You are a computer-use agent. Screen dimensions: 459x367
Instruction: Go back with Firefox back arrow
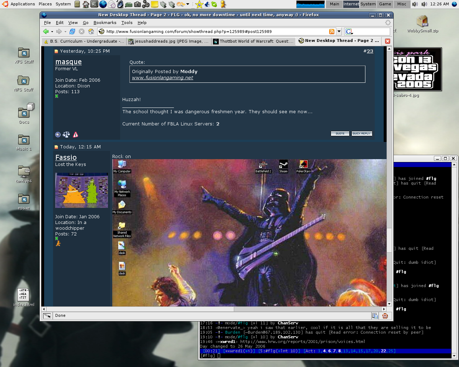tap(46, 32)
